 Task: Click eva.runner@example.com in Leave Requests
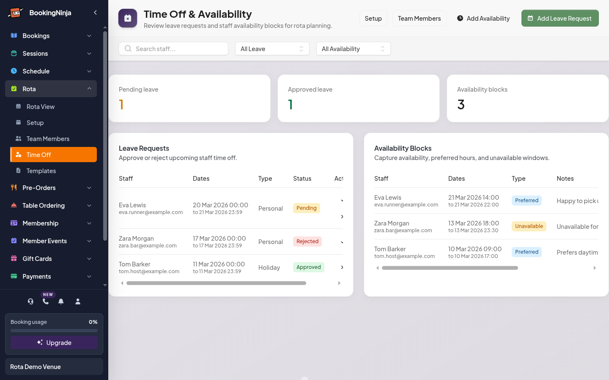(x=151, y=212)
